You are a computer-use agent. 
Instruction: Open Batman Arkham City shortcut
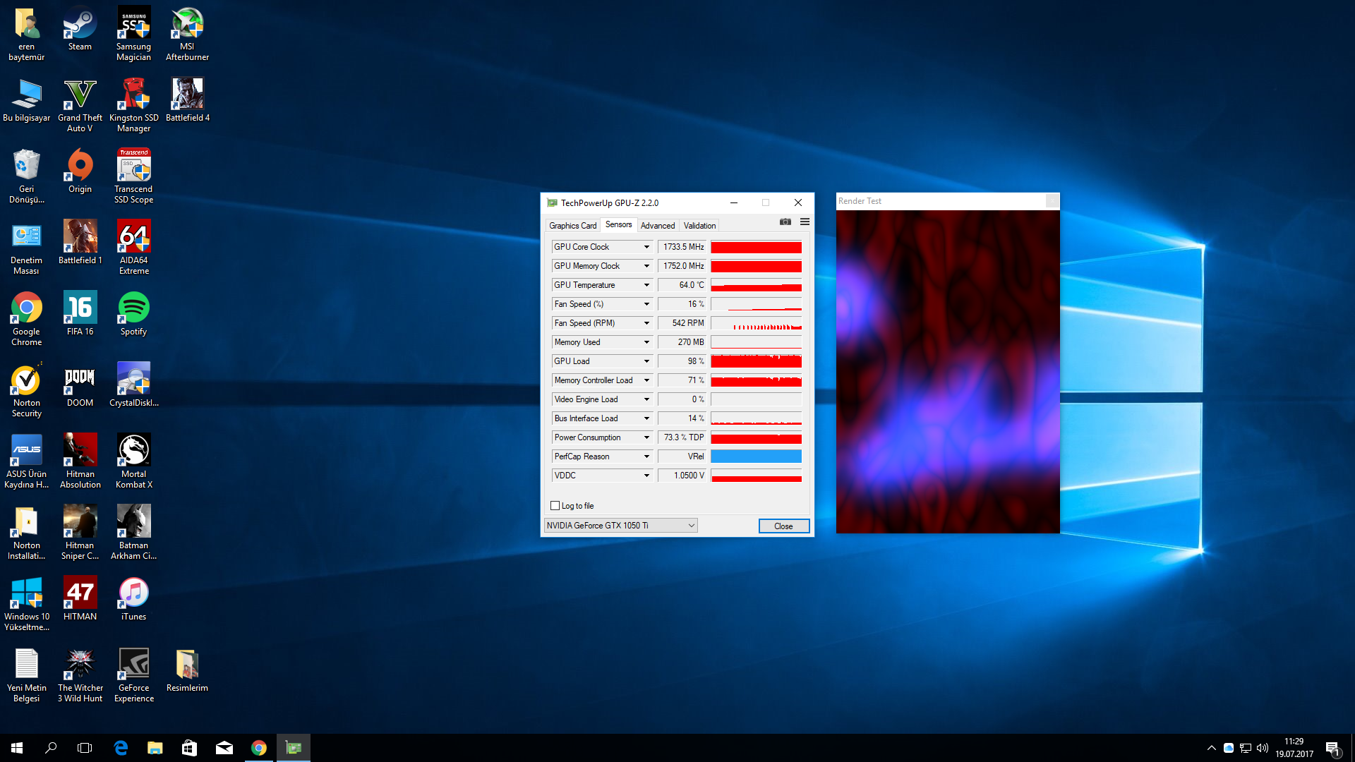point(133,533)
